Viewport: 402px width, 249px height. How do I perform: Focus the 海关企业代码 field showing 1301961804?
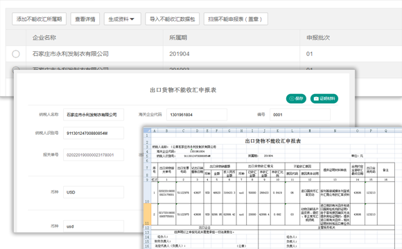(x=197, y=115)
